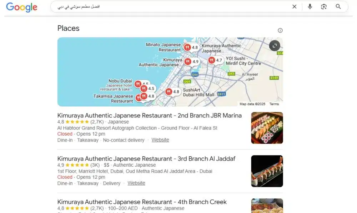View sushi roll photo for Al Jaddaf branch

tap(267, 171)
